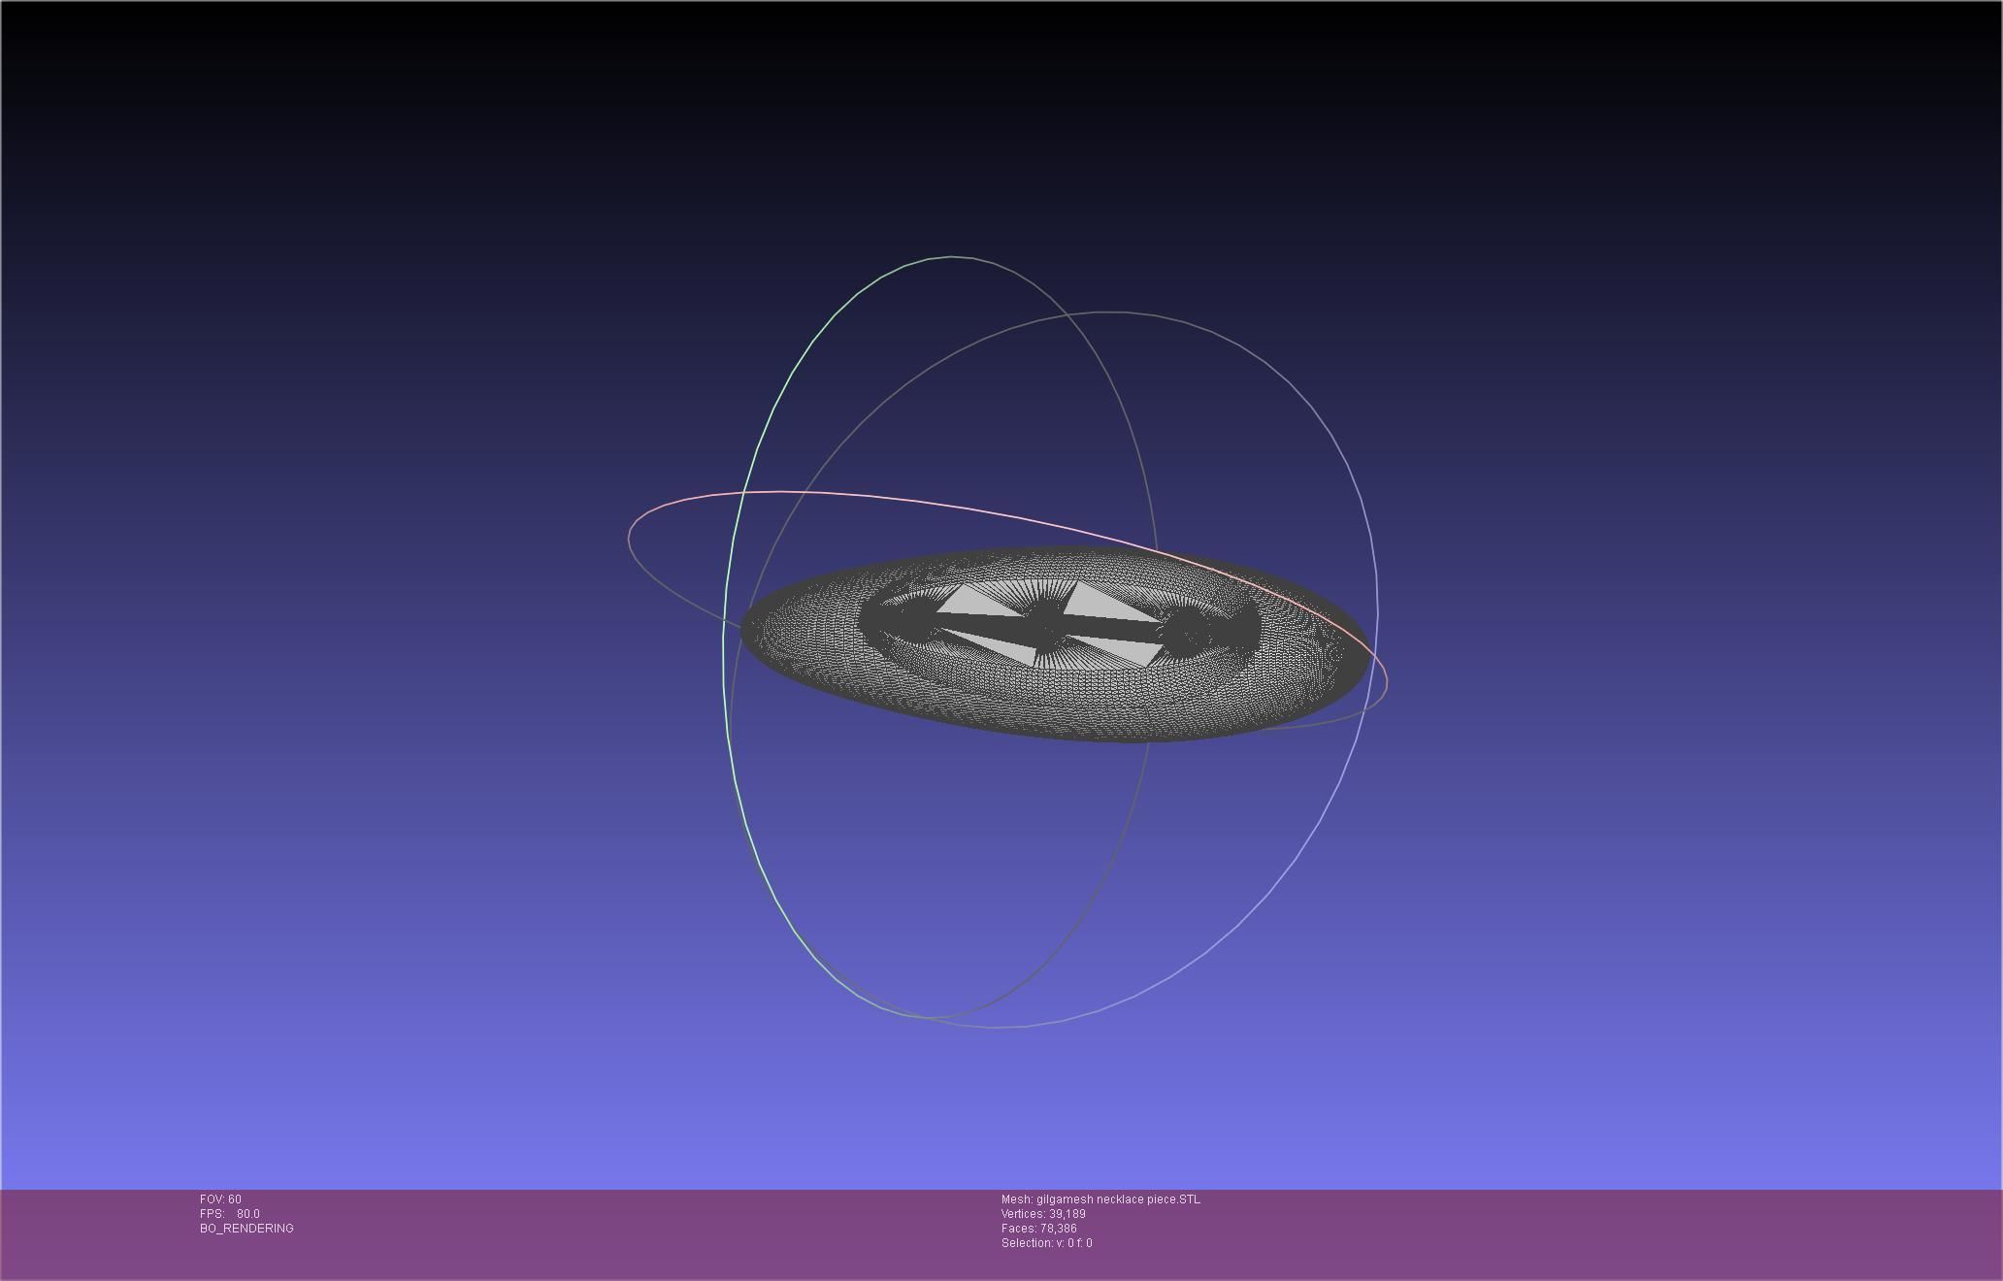Image resolution: width=2003 pixels, height=1281 pixels.
Task: Click the right circular hub on the mesh
Action: tap(1186, 634)
